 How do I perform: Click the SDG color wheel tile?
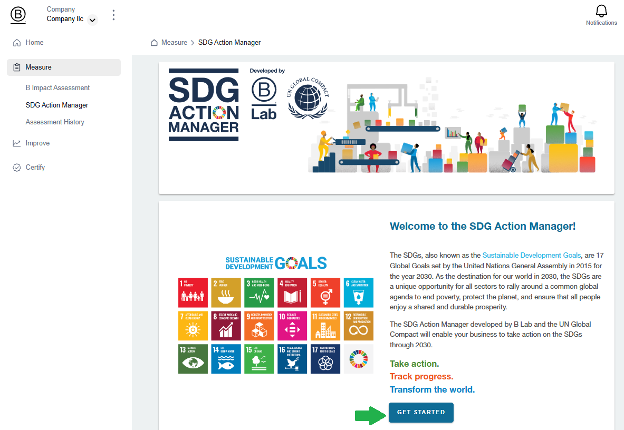tap(359, 359)
